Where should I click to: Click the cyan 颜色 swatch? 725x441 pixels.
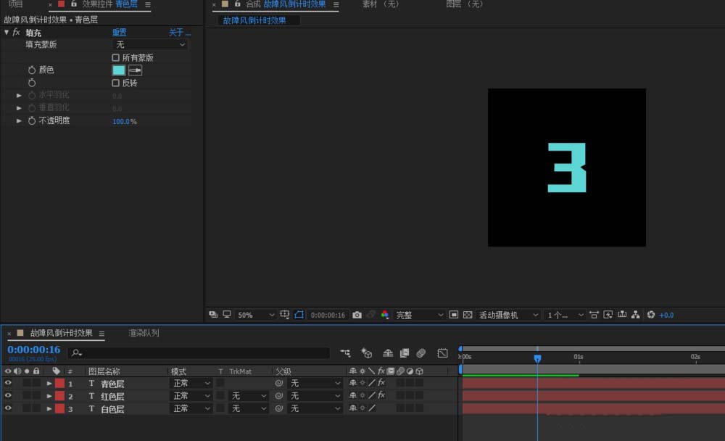(x=119, y=70)
